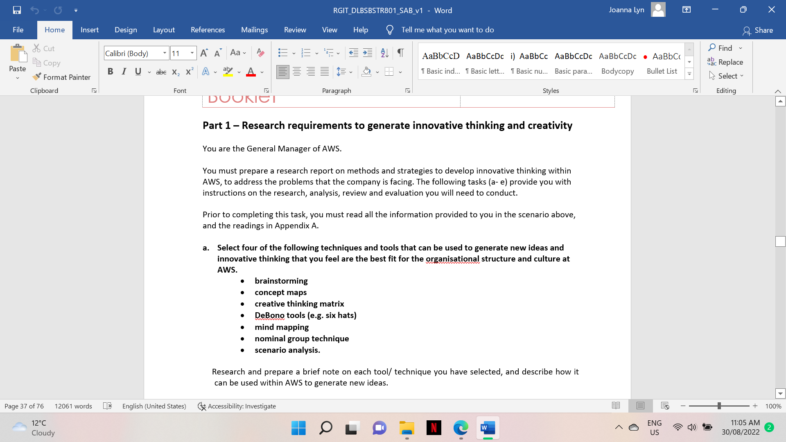Select Print Layout view button

tap(640, 406)
